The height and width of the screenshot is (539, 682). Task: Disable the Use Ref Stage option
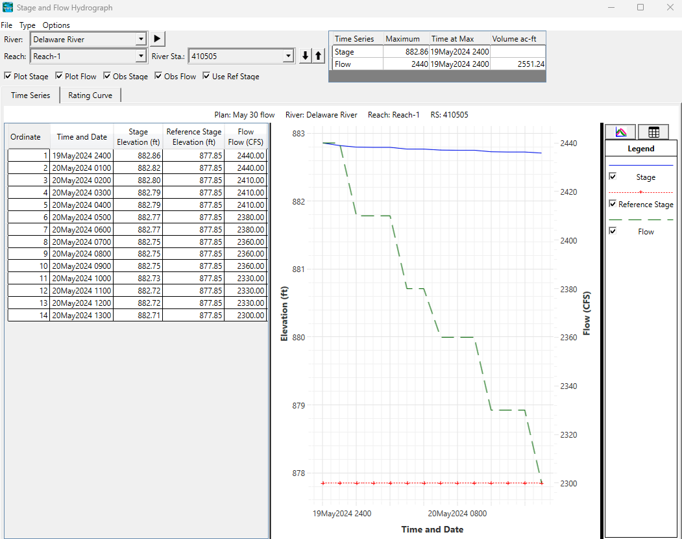(206, 76)
